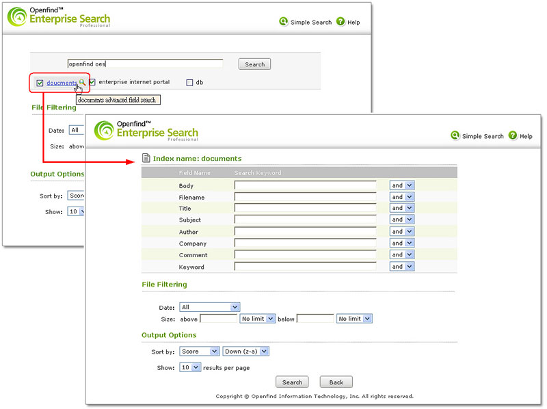Open the size below unit dropdown
This screenshot has width=547, height=409.
(x=354, y=319)
